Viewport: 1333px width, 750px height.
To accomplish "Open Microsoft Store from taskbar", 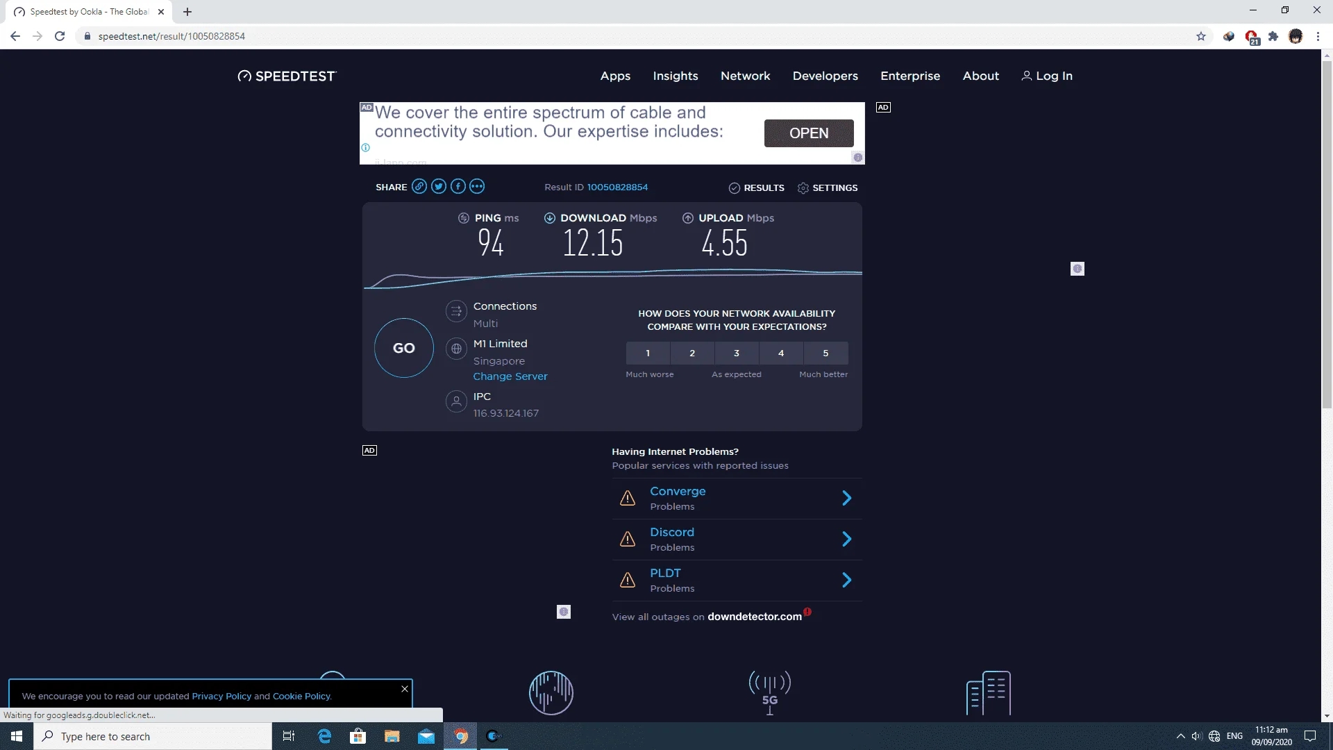I will pyautogui.click(x=358, y=736).
